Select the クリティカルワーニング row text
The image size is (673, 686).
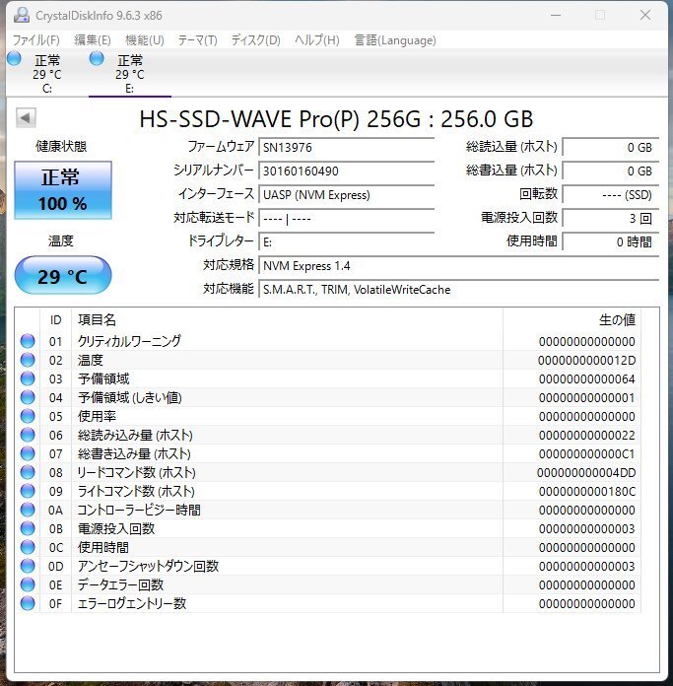click(x=129, y=341)
